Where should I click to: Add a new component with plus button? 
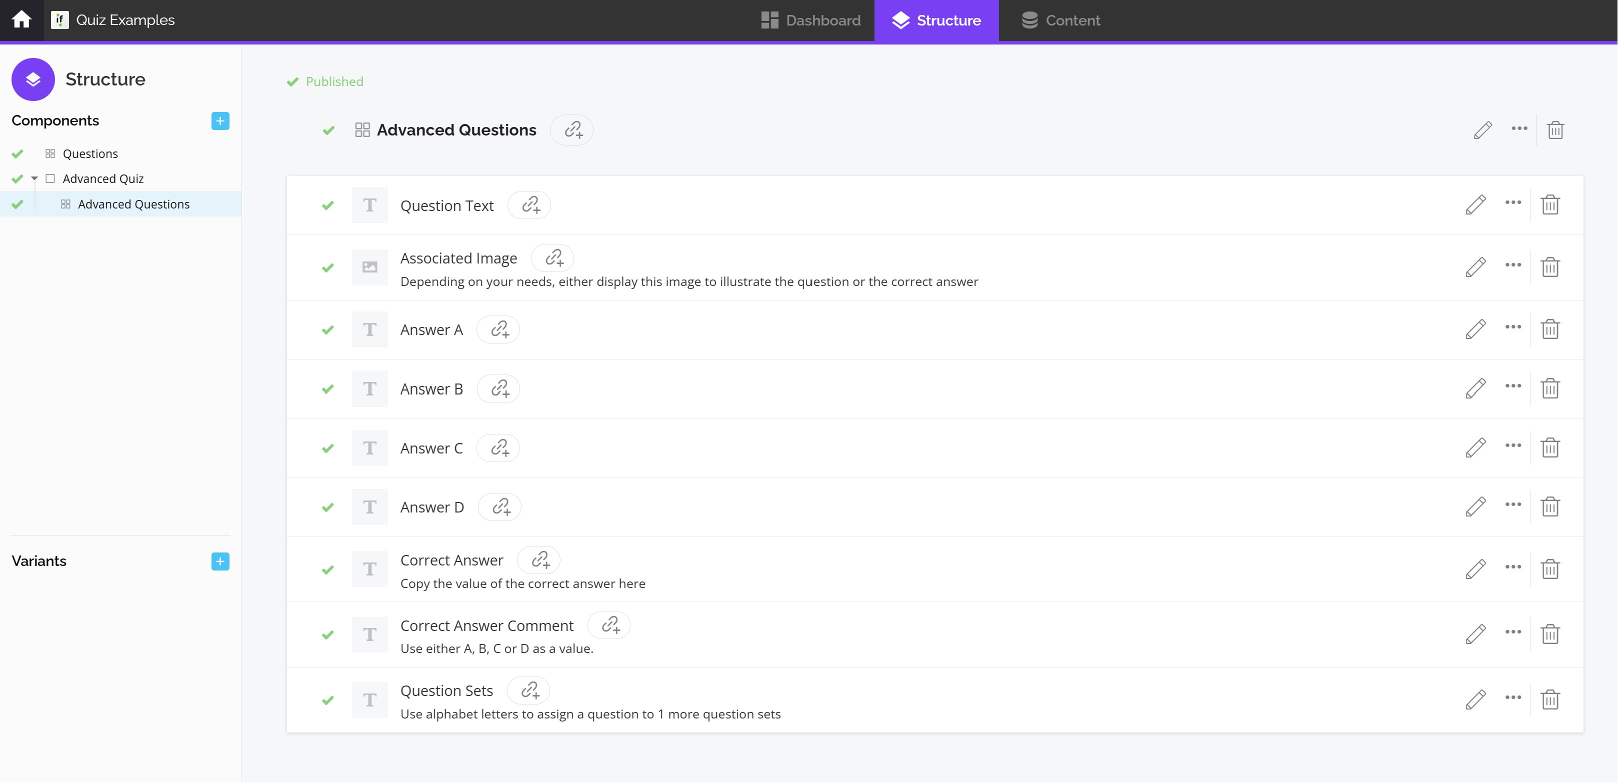[x=220, y=121]
